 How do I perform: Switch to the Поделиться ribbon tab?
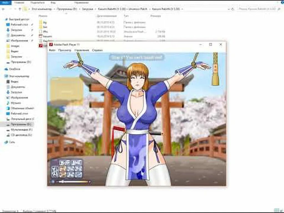click(x=37, y=2)
